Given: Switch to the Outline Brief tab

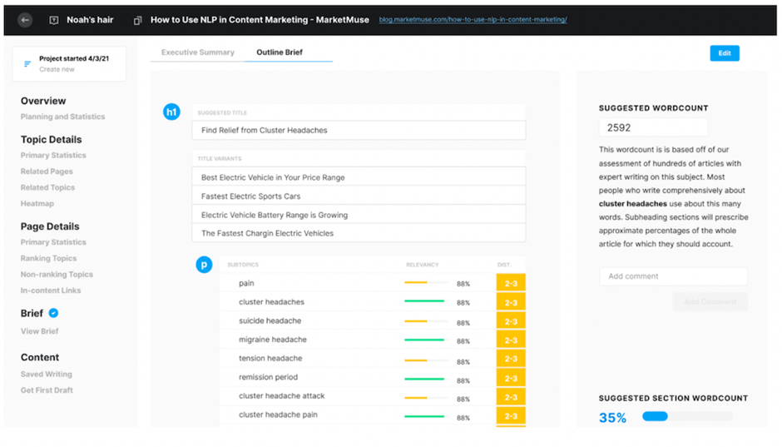Looking at the screenshot, I should (x=279, y=52).
